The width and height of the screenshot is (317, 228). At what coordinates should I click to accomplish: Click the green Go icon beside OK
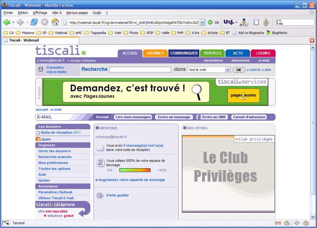210,23
